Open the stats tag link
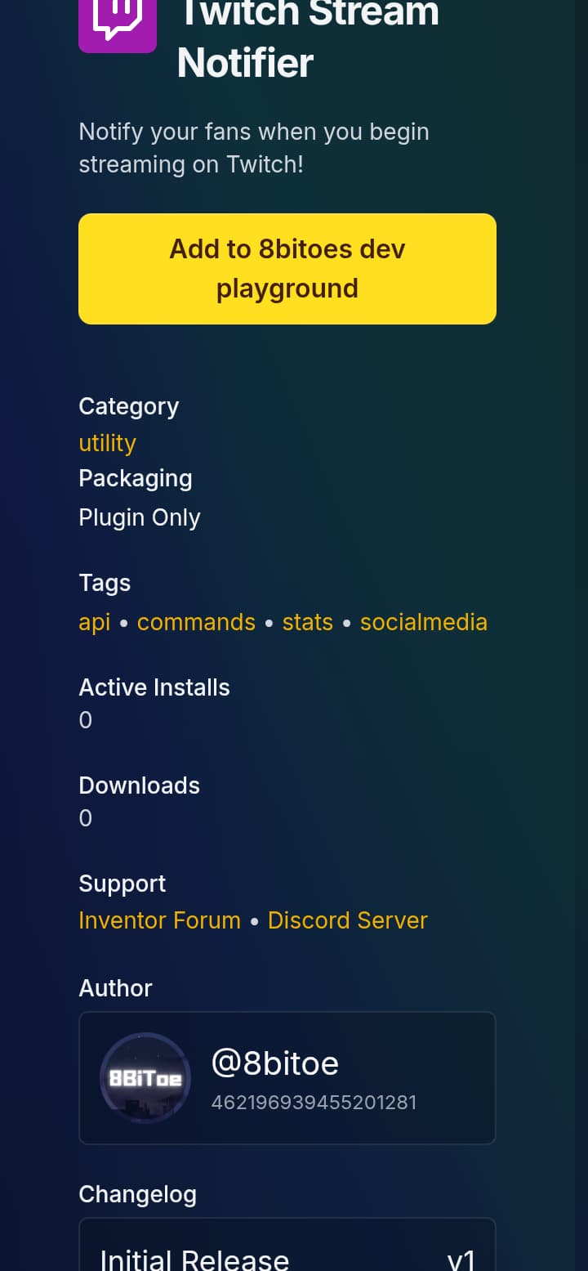Image resolution: width=588 pixels, height=1271 pixels. [308, 622]
